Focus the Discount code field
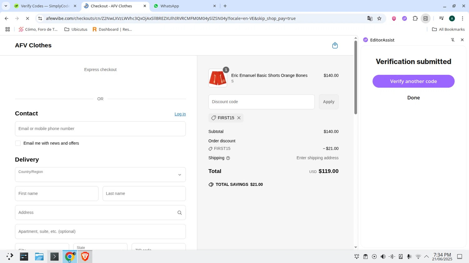 point(261,102)
